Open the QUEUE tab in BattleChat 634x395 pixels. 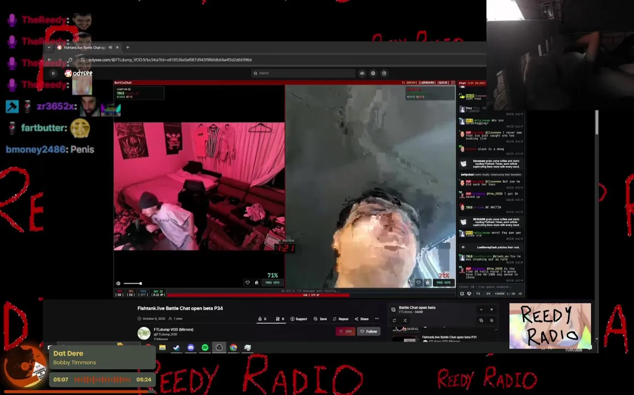pos(443,82)
